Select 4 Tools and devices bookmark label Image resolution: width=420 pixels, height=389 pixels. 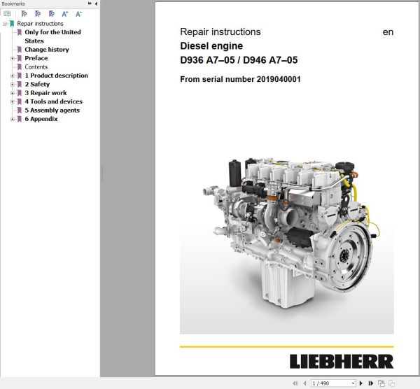pos(54,101)
